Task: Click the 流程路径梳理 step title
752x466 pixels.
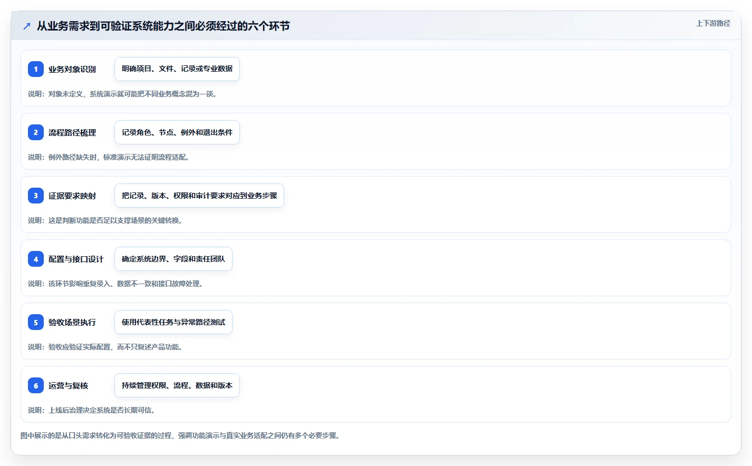Action: (x=72, y=132)
